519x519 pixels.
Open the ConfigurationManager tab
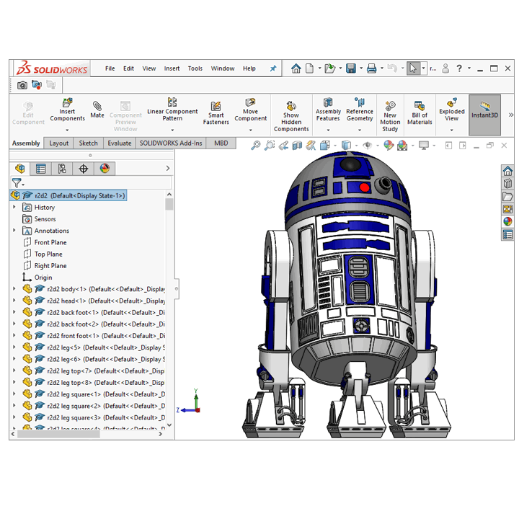(62, 169)
